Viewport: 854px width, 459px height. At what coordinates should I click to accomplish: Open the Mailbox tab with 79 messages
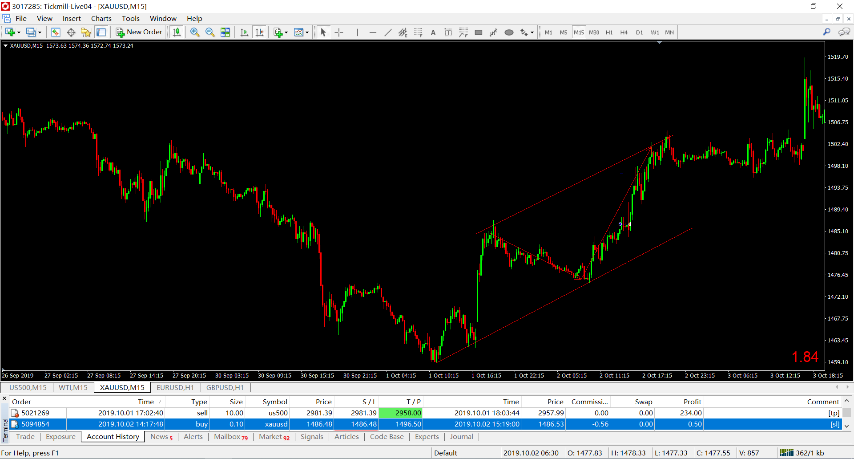click(230, 437)
